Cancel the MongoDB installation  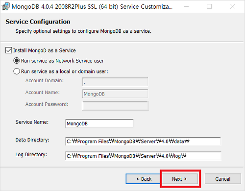coord(223,179)
